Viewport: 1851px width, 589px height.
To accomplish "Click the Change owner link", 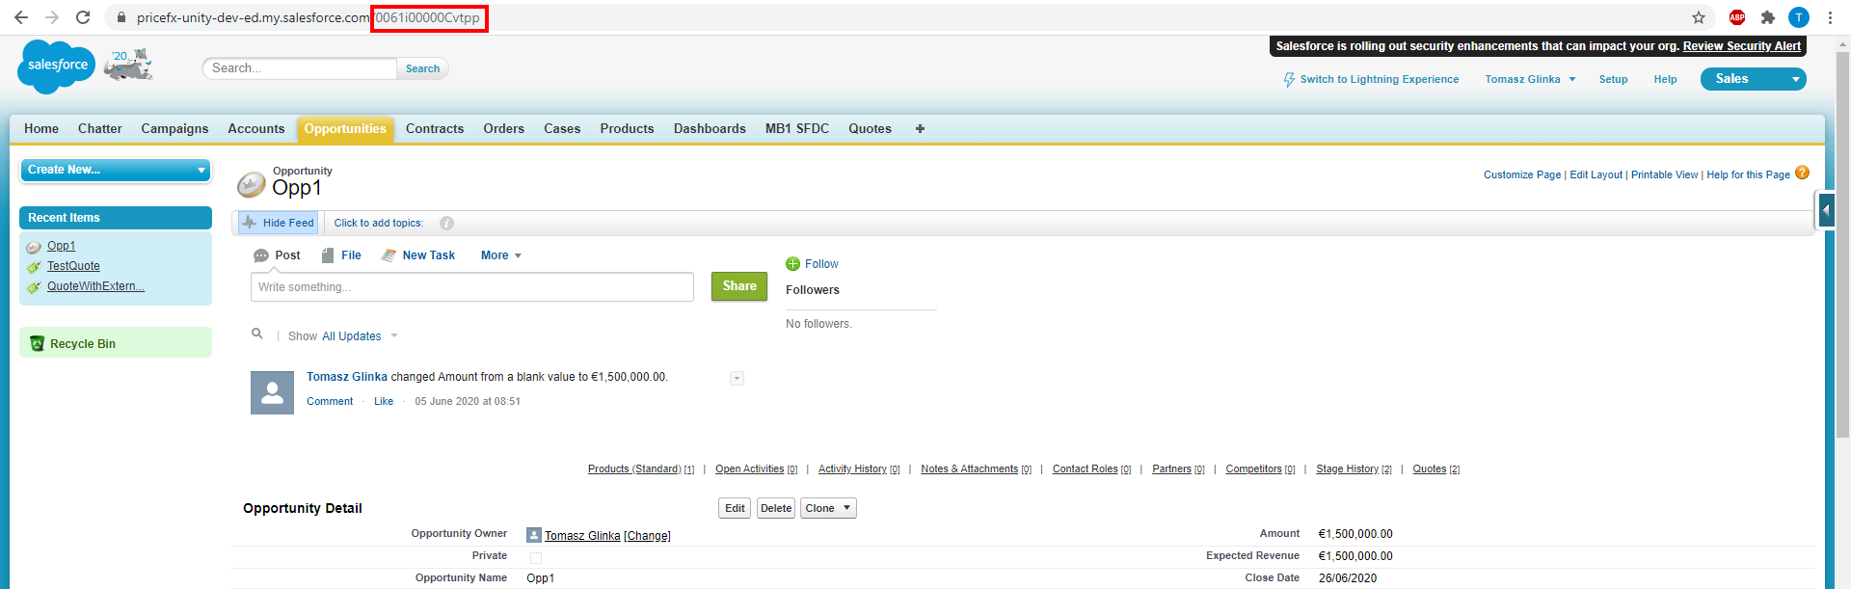I will point(648,536).
